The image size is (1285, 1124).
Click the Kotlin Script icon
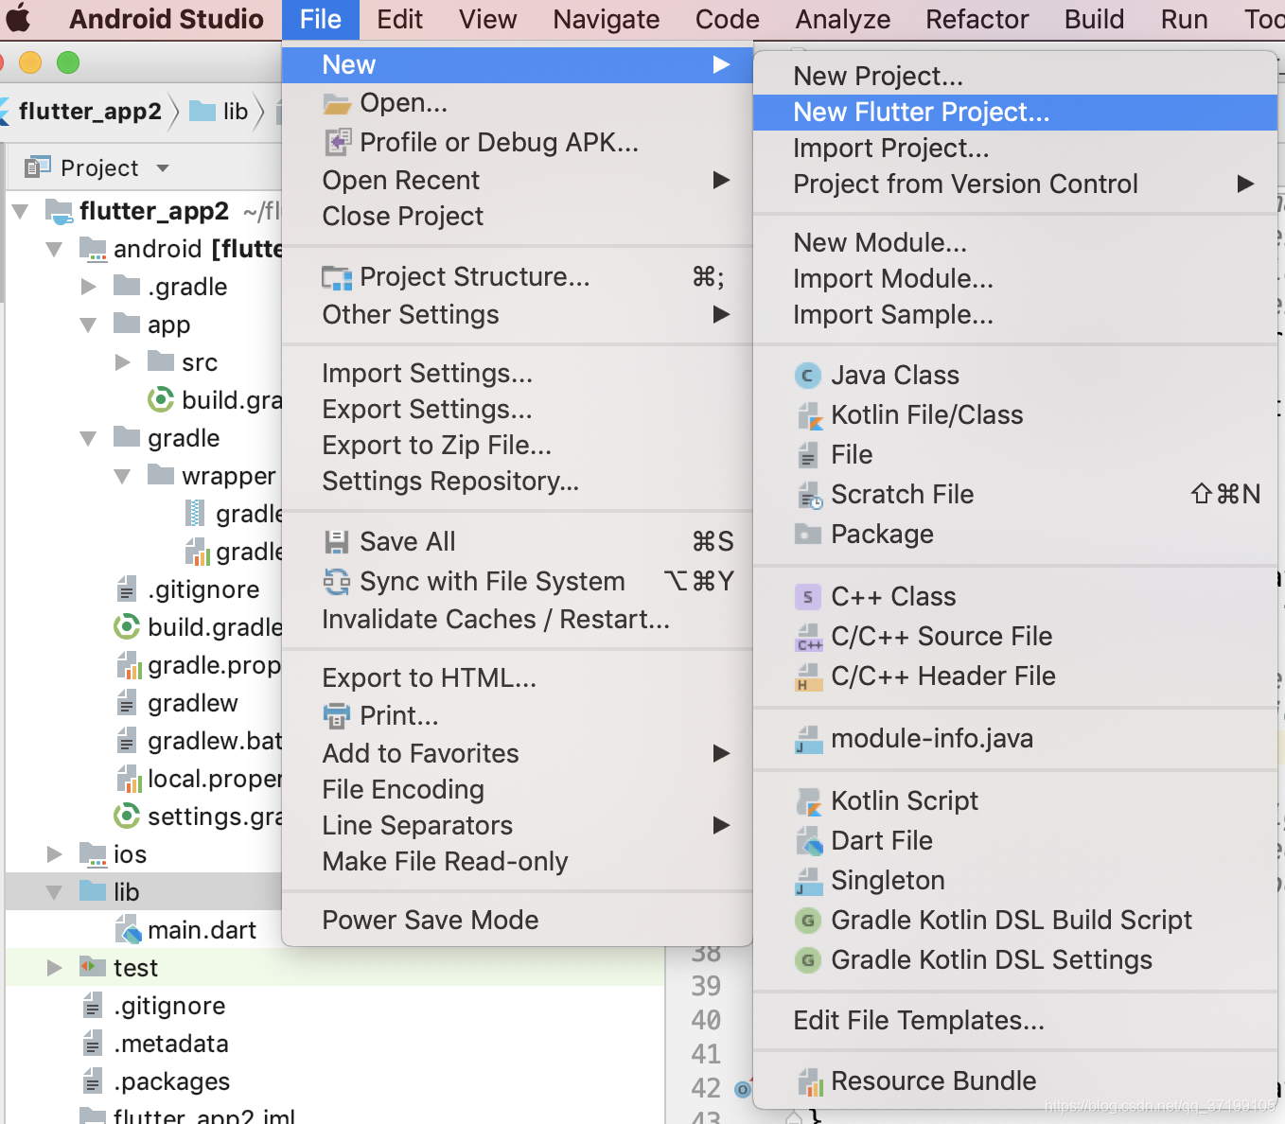click(809, 801)
